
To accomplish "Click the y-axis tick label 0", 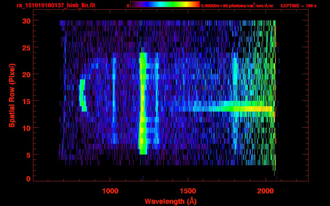I will point(28,179).
